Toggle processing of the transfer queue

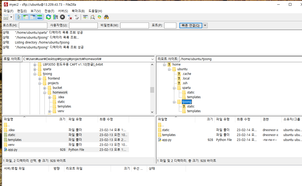coord(56,17)
